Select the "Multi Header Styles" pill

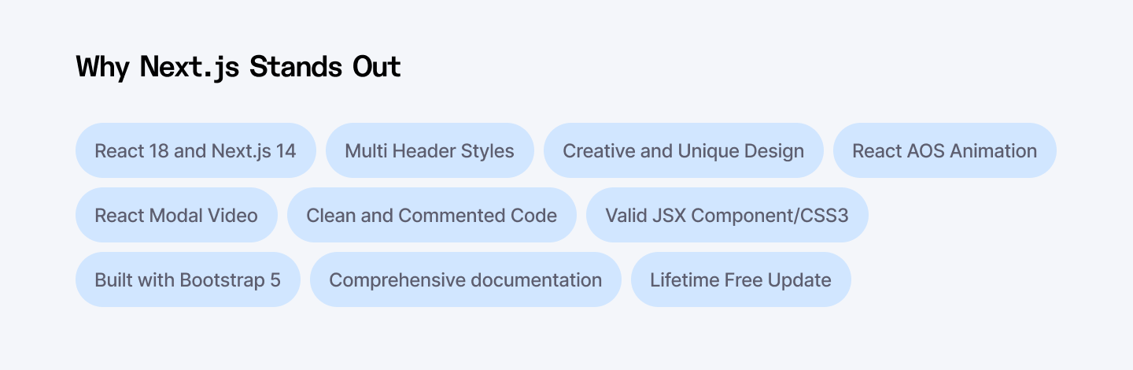430,150
